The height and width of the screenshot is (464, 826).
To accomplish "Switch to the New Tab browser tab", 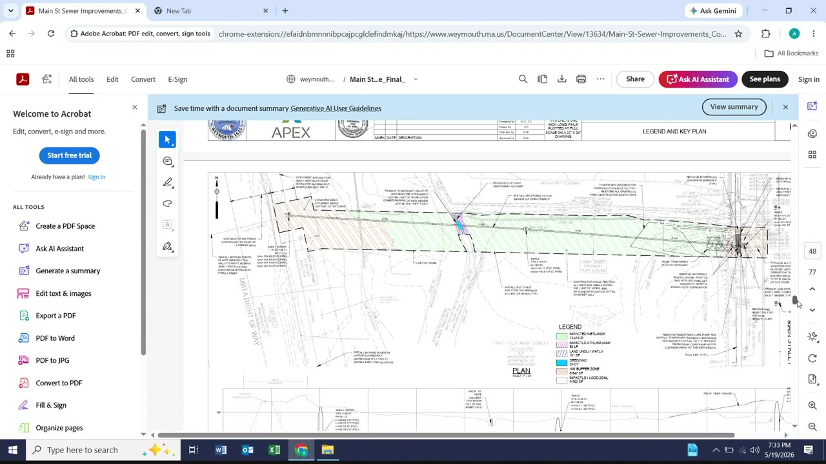I will 210,11.
